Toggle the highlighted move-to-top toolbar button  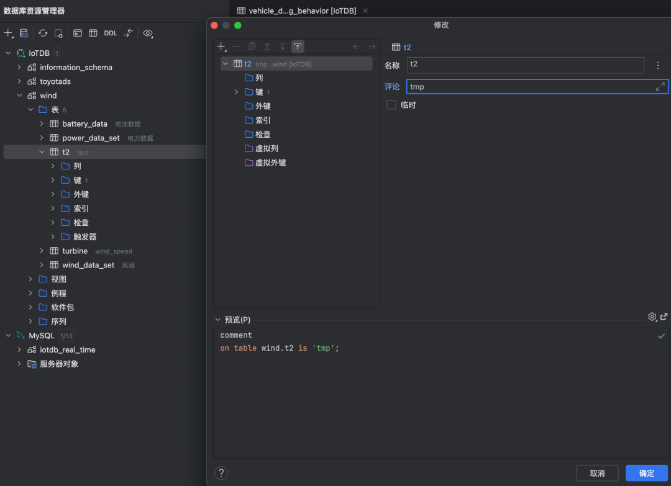pyautogui.click(x=298, y=47)
